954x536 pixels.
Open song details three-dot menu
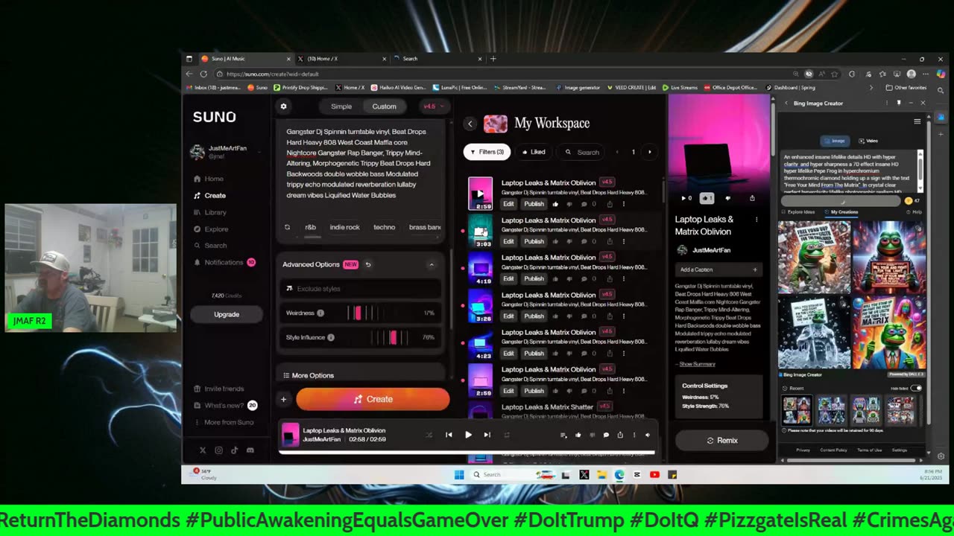point(756,220)
